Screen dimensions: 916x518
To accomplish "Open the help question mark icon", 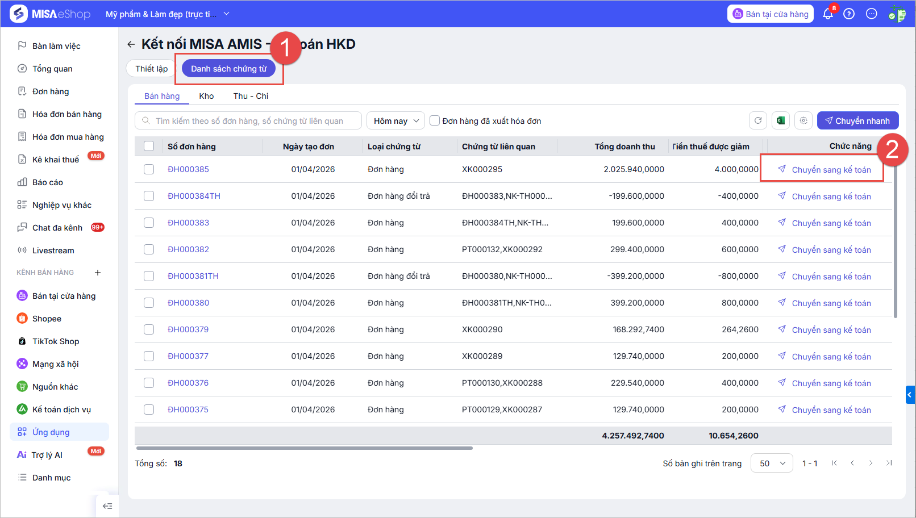I will tap(849, 14).
